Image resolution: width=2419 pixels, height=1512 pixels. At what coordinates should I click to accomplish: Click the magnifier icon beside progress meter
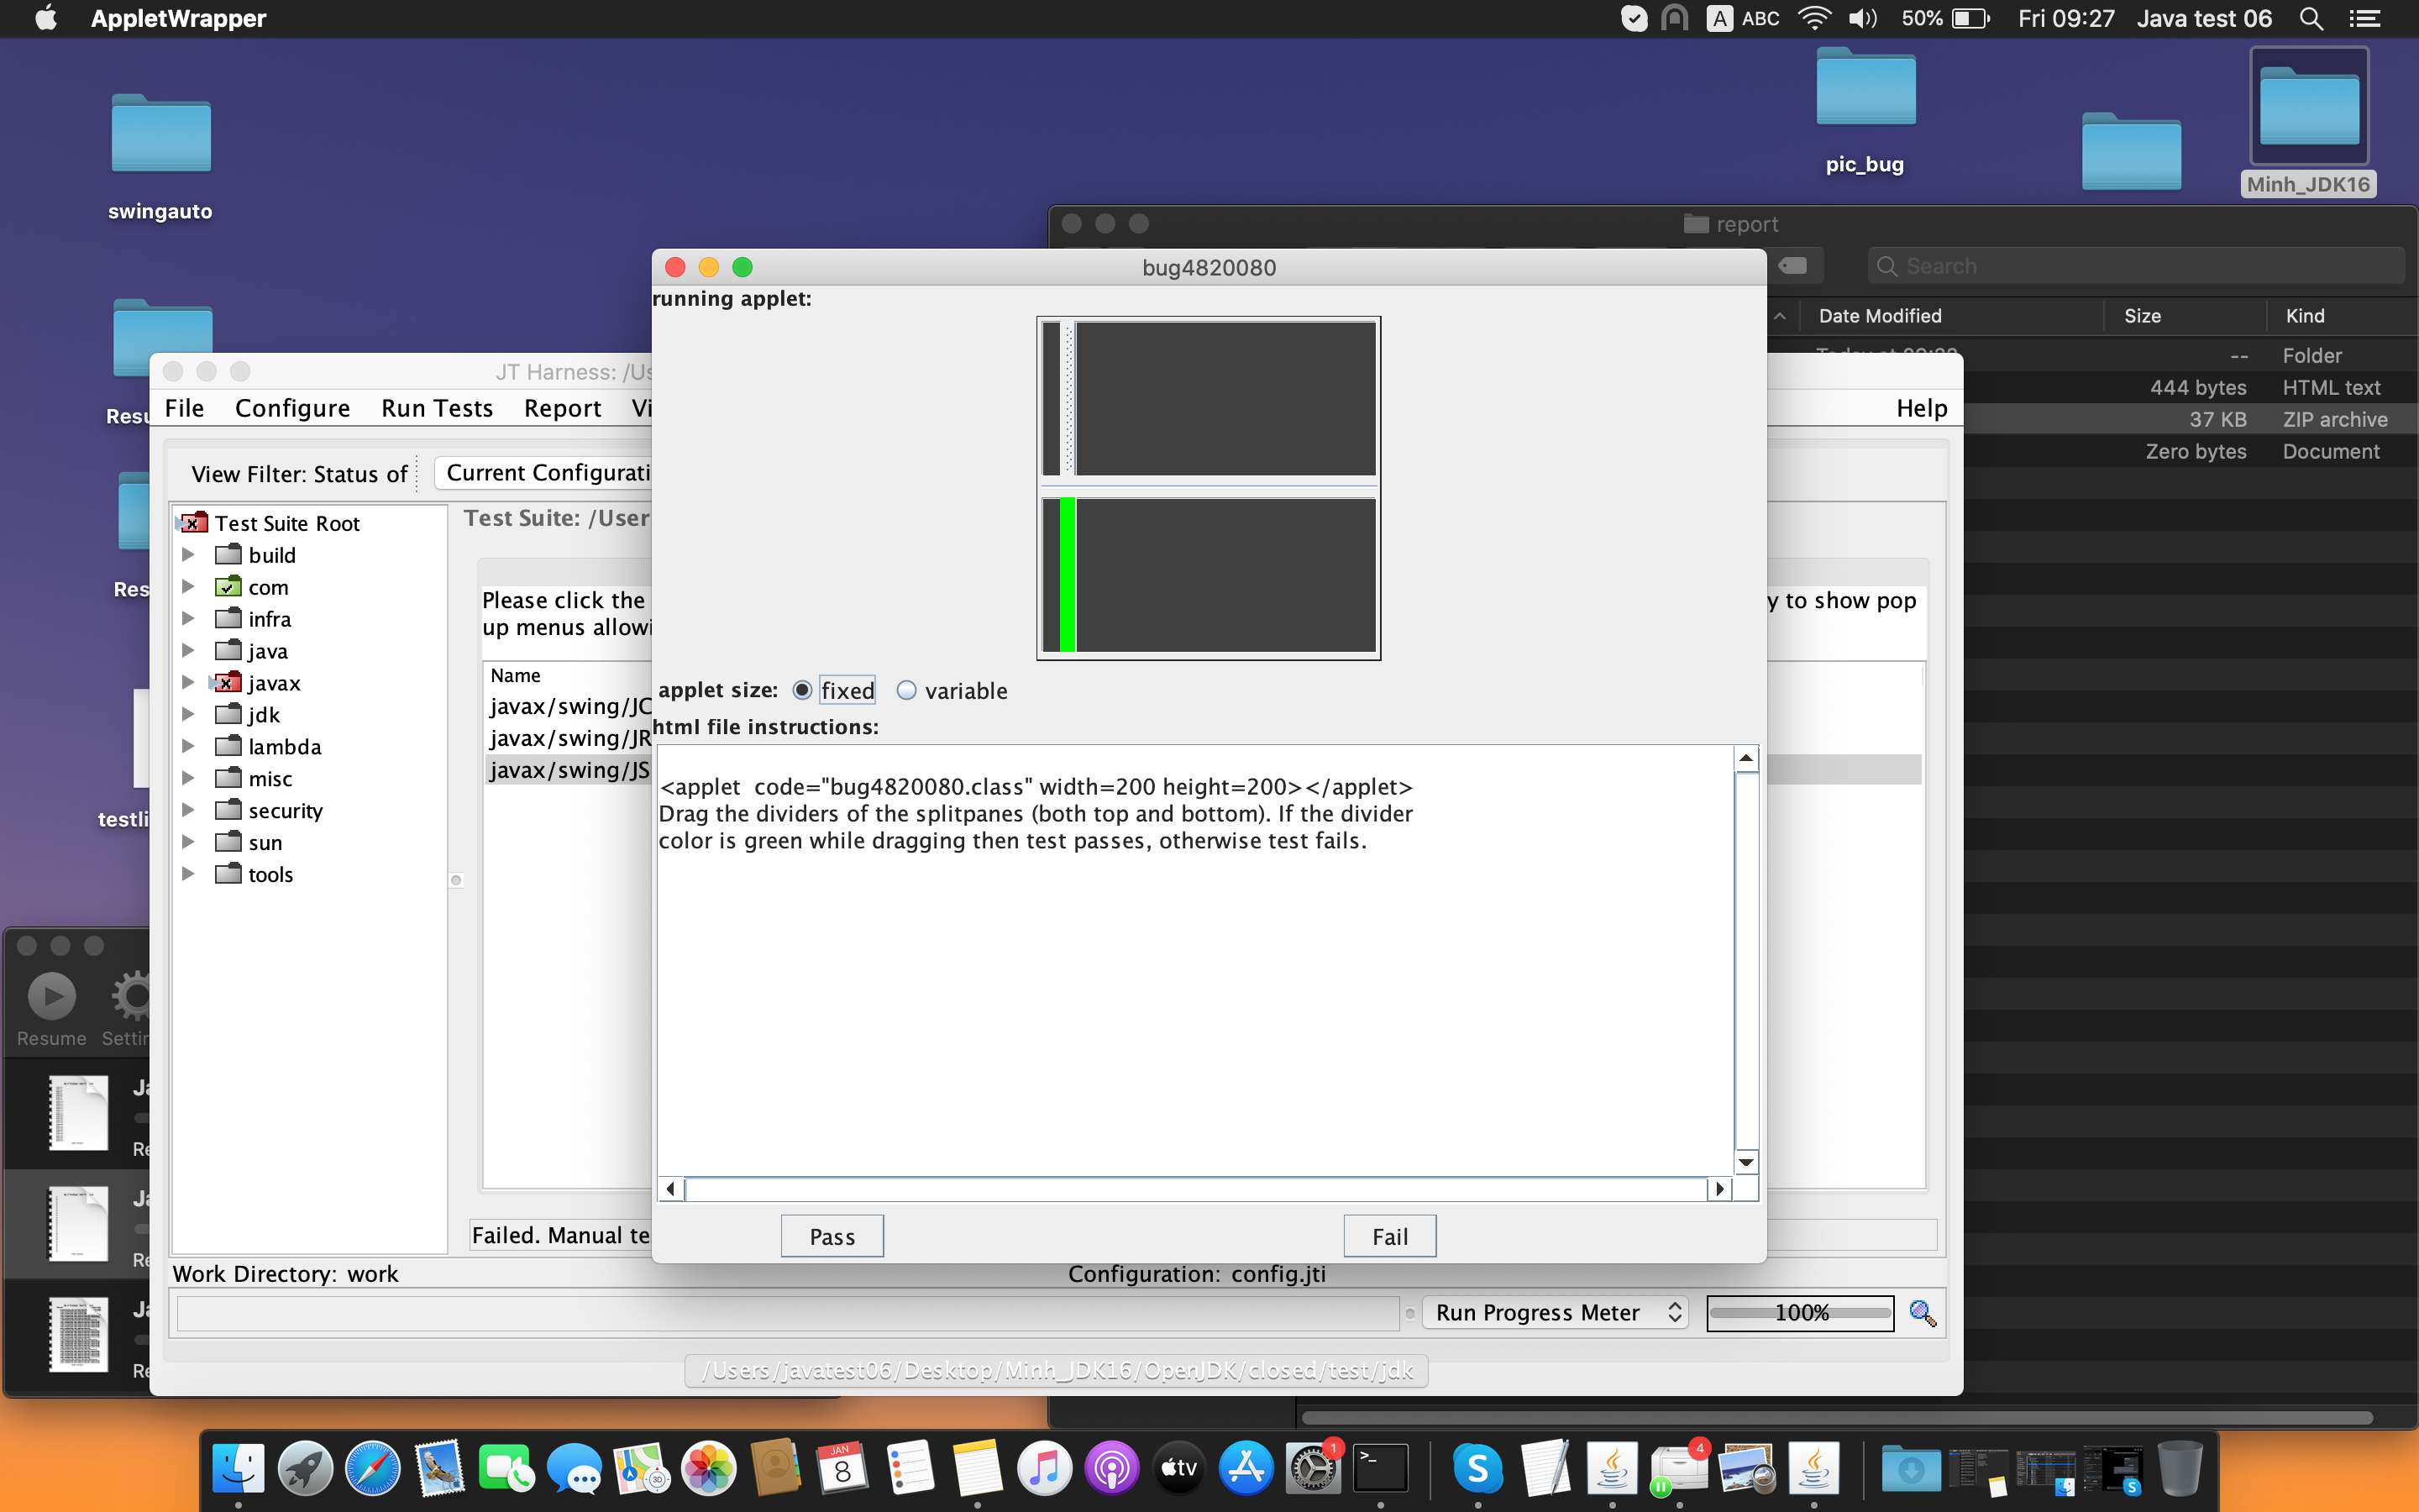[1921, 1312]
